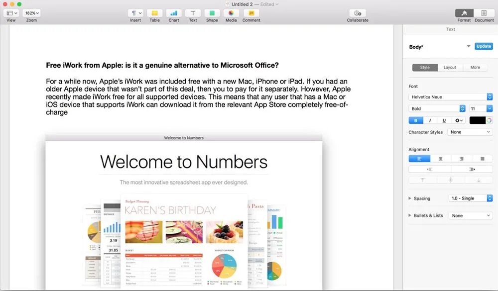Open the Insert paragraph menu

136,13
